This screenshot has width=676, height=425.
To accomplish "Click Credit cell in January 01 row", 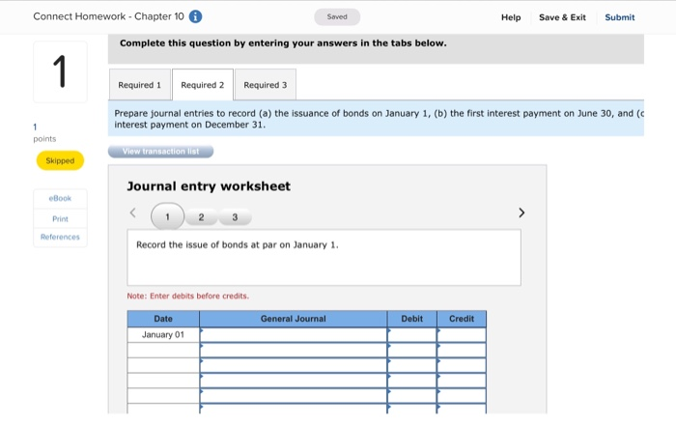I will click(462, 335).
